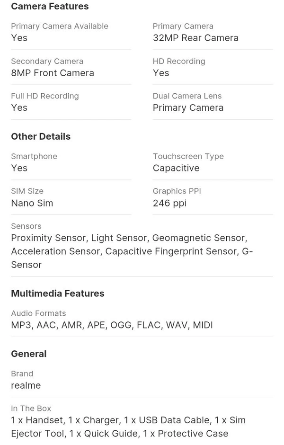284x445 pixels.
Task: Click the Multimedia Features heading
Action: [x=58, y=294]
